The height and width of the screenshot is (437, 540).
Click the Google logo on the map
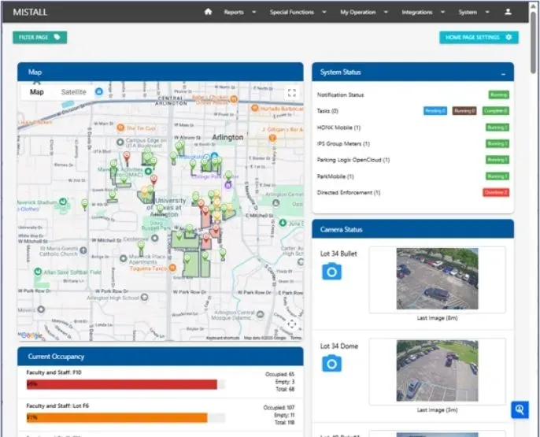point(31,335)
